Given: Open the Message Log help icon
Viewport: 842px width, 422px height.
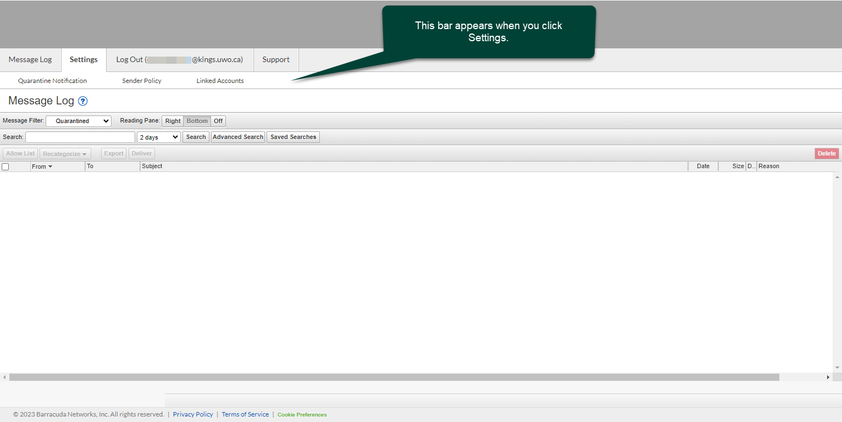Looking at the screenshot, I should [83, 101].
